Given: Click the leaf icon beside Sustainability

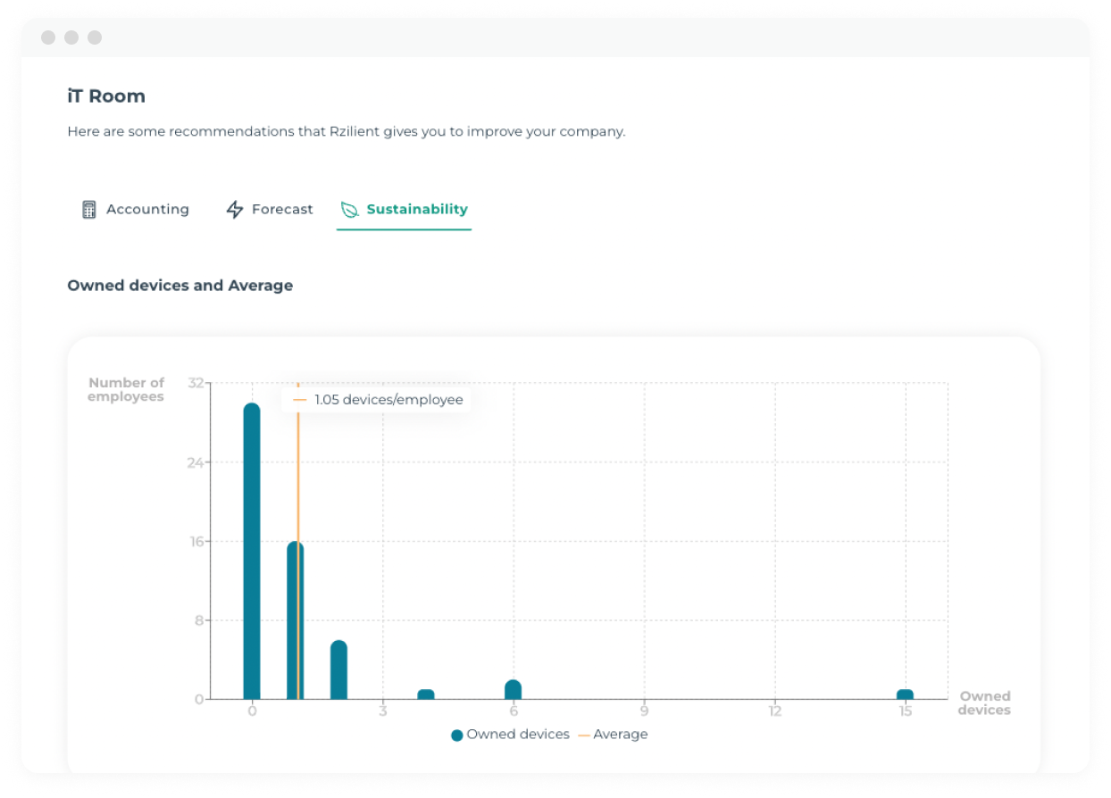Looking at the screenshot, I should click(349, 209).
